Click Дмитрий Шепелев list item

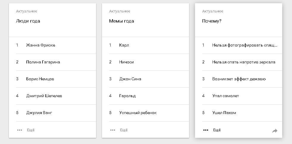44,96
